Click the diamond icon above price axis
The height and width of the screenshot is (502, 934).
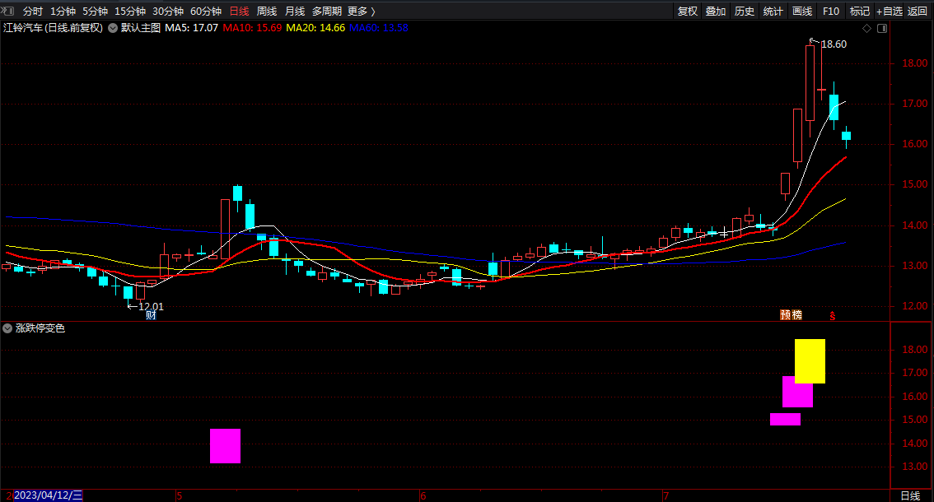867,29
